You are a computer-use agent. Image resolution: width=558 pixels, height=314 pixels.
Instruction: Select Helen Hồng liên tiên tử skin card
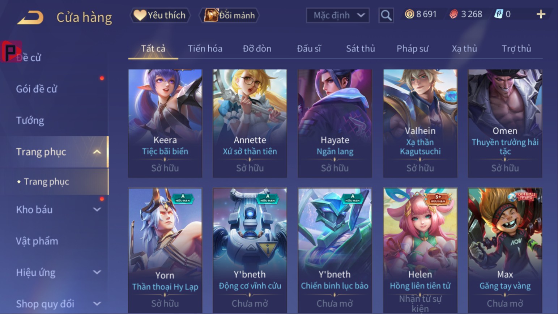click(420, 250)
